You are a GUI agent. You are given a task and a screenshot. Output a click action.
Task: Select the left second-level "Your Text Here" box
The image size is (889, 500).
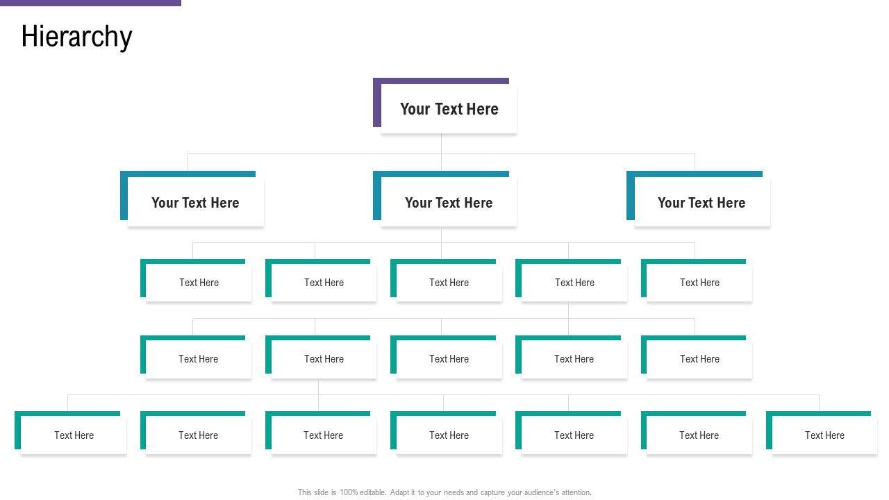(x=195, y=203)
